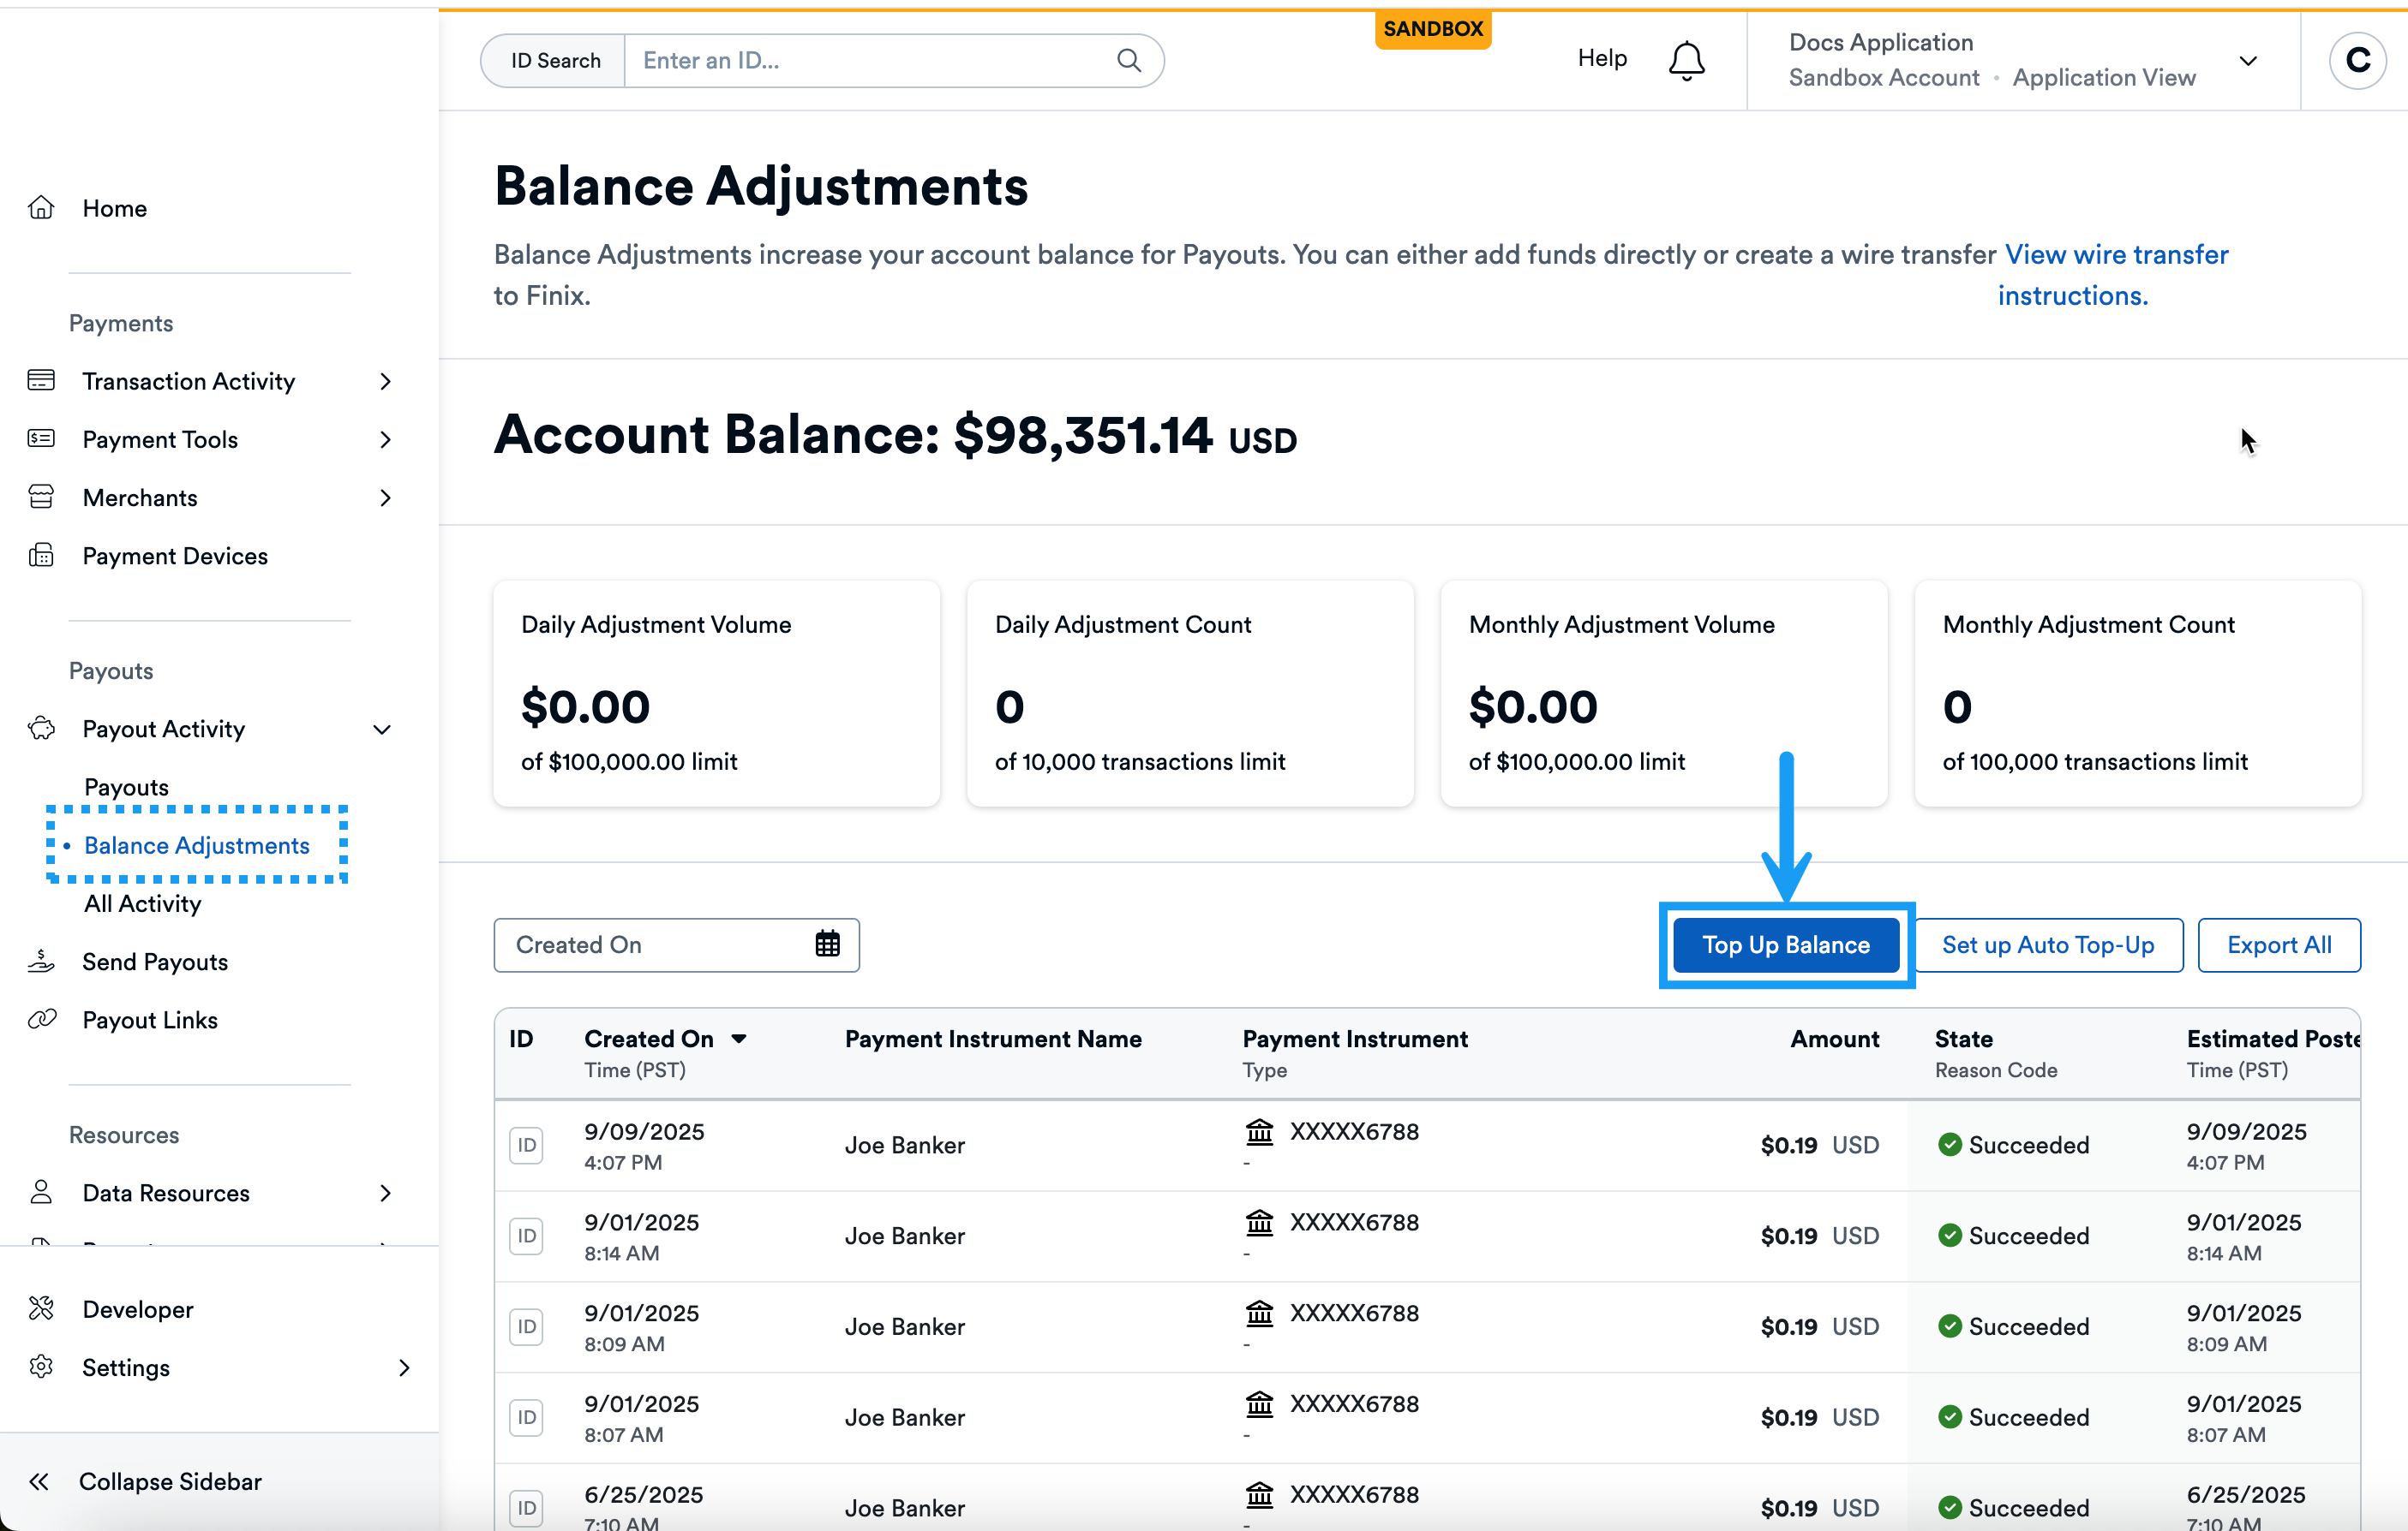This screenshot has height=1531, width=2408.
Task: Collapse the Payout Activity section chevron
Action: (382, 729)
